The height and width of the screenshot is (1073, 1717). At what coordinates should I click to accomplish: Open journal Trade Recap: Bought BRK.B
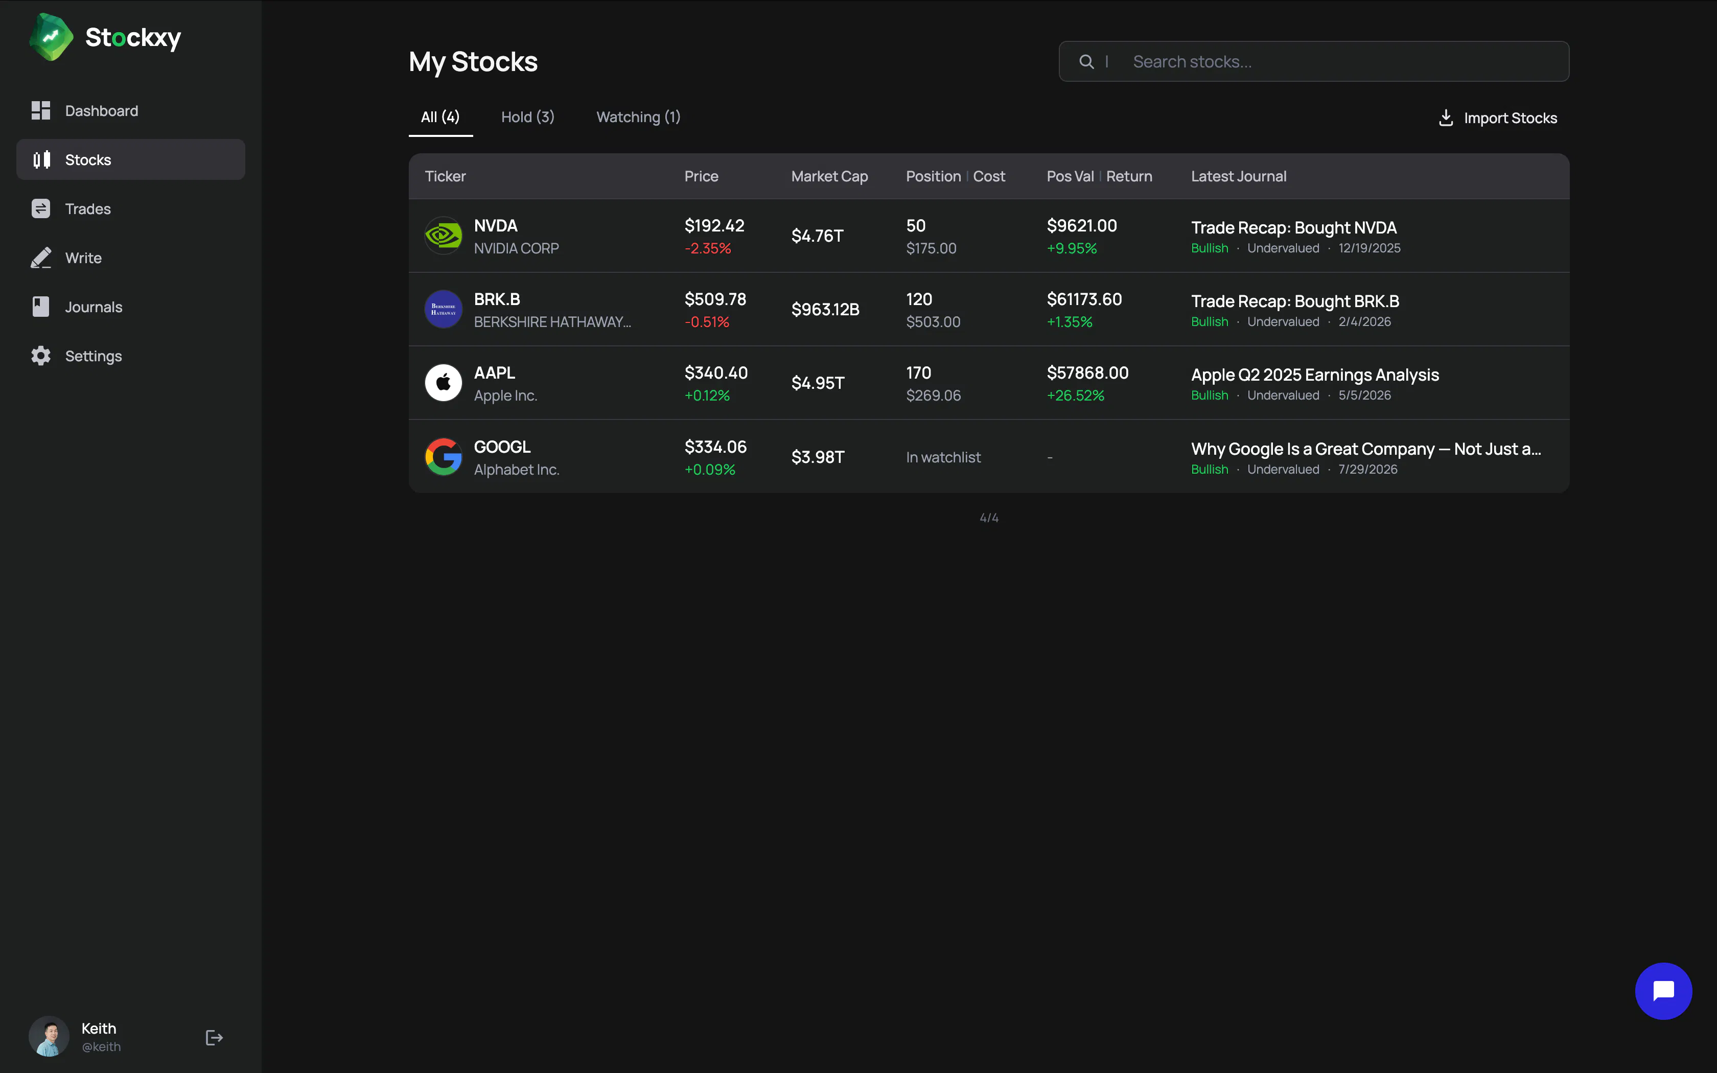tap(1295, 301)
